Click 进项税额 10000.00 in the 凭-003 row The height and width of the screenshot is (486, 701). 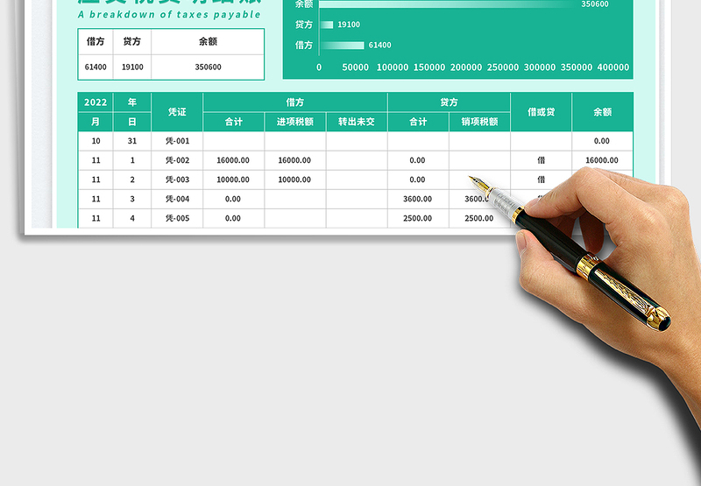point(294,180)
